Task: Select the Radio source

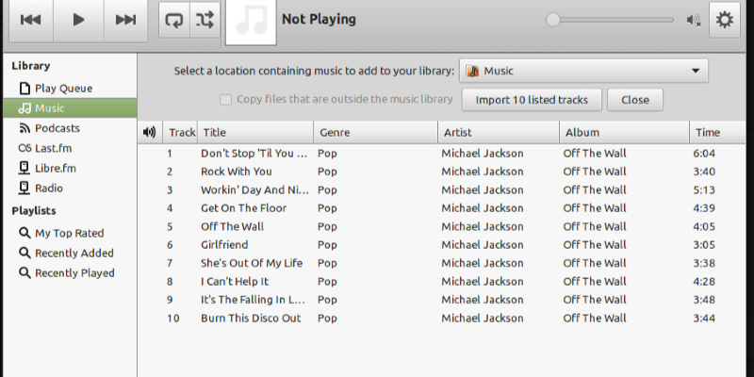Action: click(x=49, y=188)
